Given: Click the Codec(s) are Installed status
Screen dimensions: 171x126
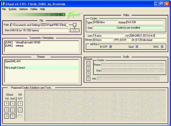Looking at the screenshot, I should 128,28.
